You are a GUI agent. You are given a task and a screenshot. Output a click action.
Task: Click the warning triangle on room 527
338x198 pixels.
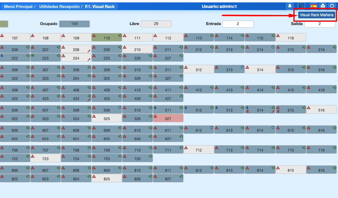tap(155, 116)
